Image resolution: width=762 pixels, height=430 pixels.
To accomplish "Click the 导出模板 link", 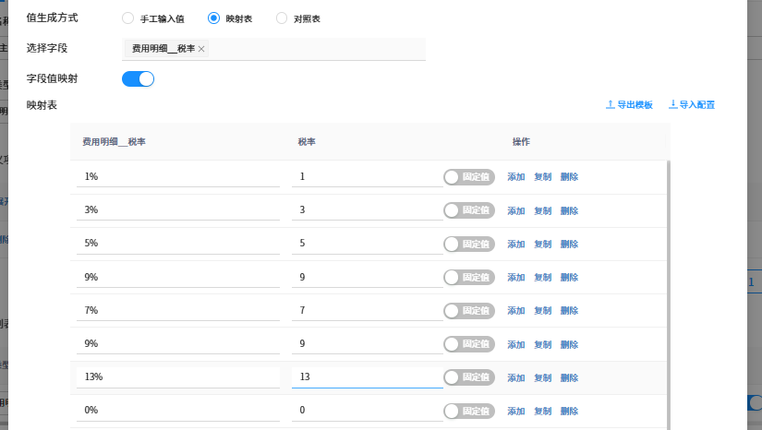I will (x=629, y=105).
